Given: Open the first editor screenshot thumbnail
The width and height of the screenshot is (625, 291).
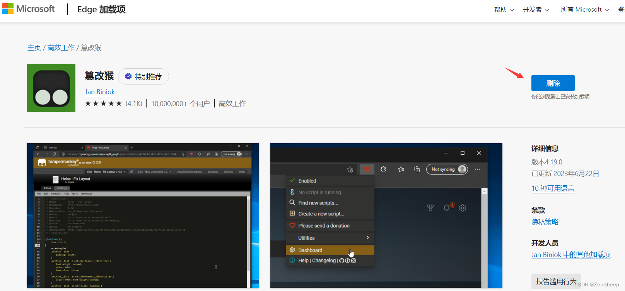Looking at the screenshot, I should [x=143, y=215].
